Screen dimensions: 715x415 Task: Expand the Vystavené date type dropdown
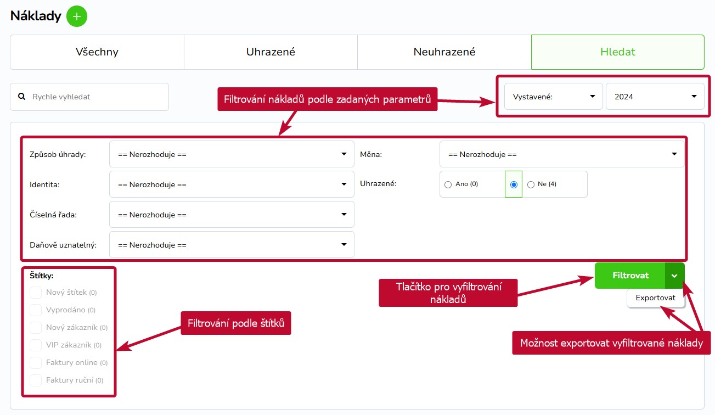(x=554, y=97)
